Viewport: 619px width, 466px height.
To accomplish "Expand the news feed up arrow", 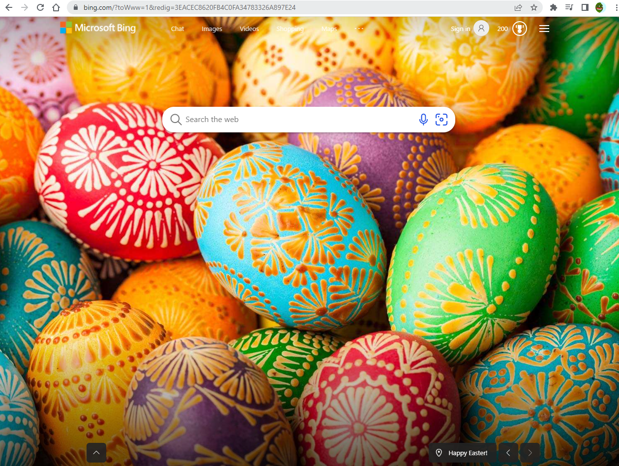I will (x=96, y=453).
